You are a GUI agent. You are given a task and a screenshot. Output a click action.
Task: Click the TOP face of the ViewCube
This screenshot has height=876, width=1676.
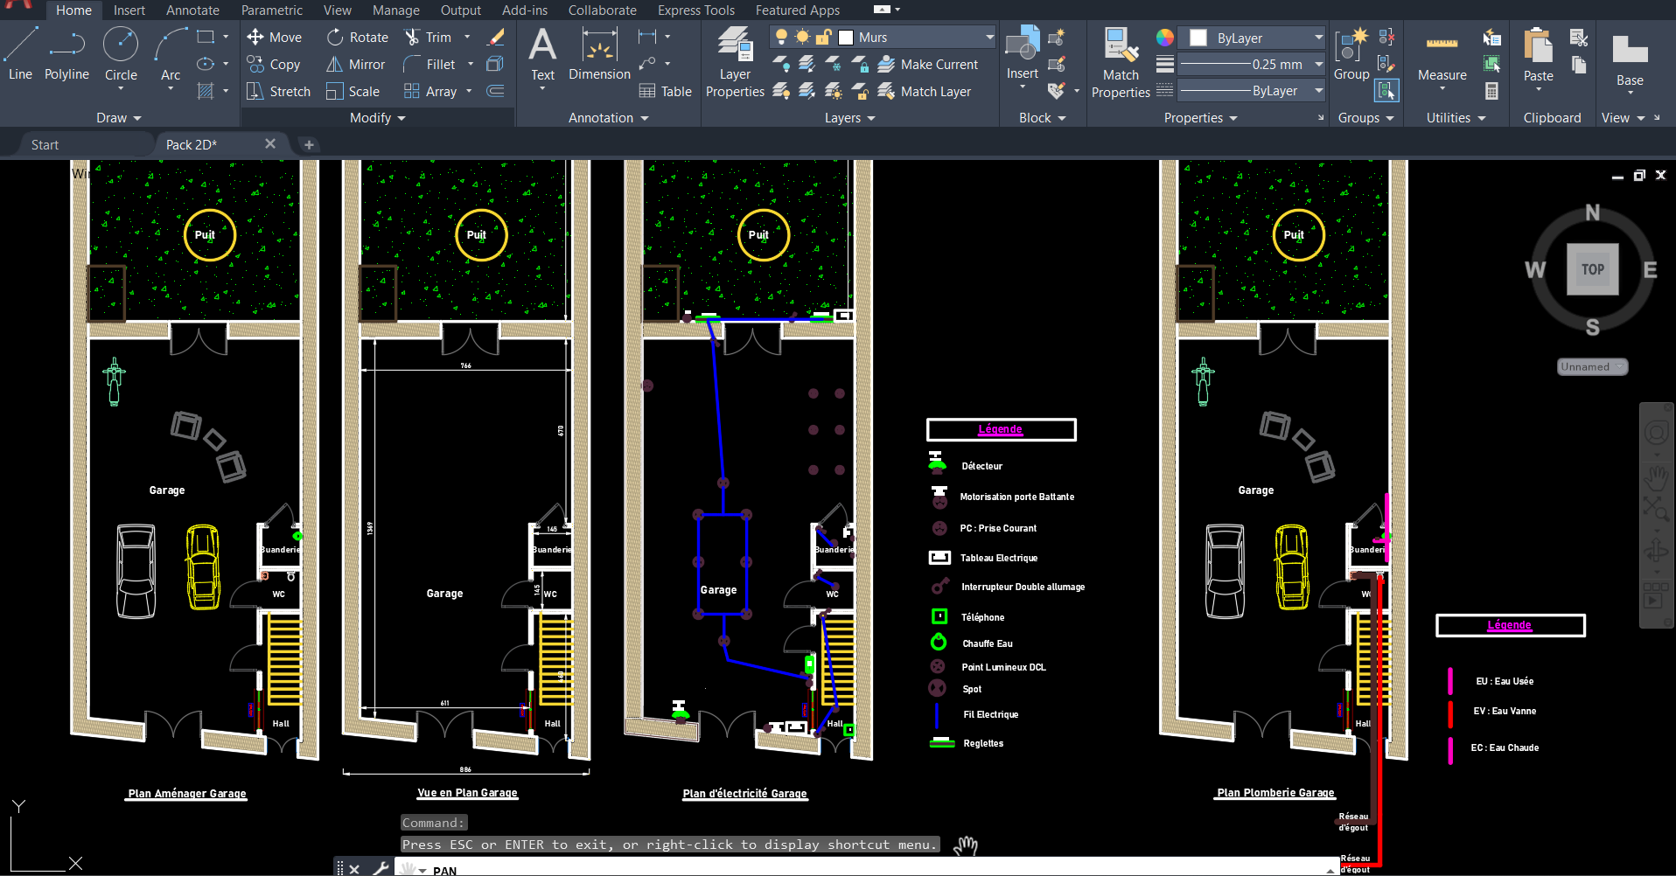click(x=1592, y=269)
